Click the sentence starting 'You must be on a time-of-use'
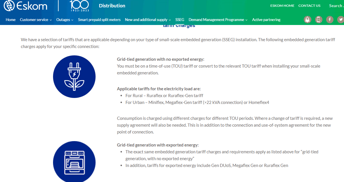The width and height of the screenshot is (344, 182). 219,70
